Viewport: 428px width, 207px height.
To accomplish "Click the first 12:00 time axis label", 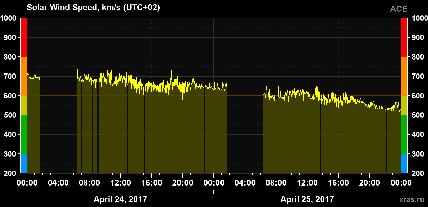I will [120, 183].
